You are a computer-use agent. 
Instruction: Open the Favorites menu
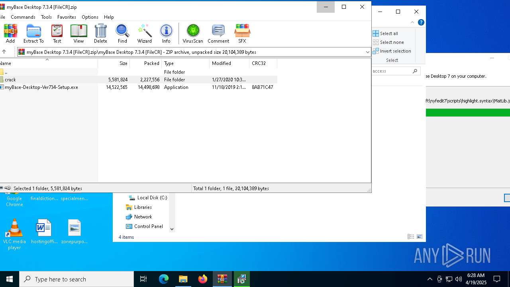67,17
